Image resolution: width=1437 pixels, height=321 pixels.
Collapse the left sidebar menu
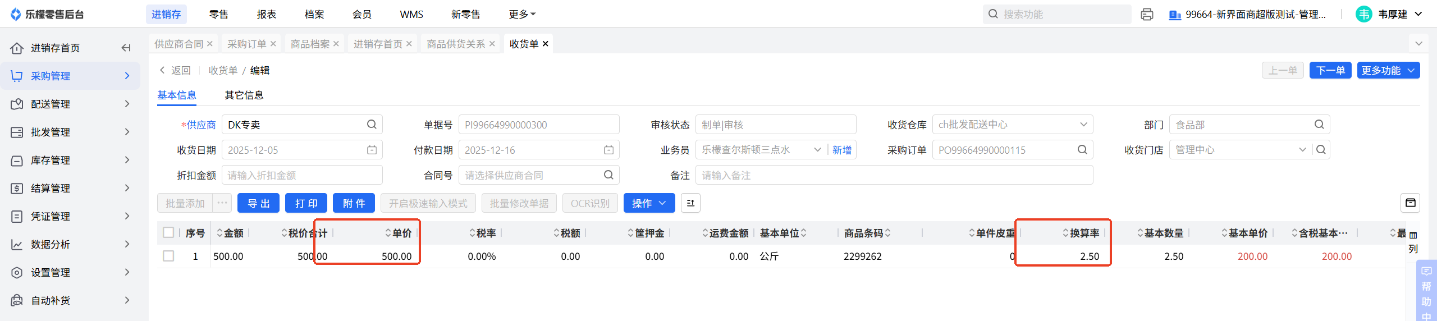pos(126,48)
